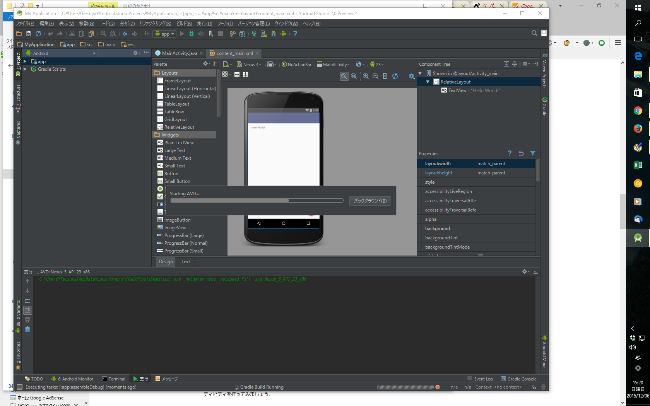This screenshot has height=406, width=650.
Task: Open the locale globe dropdown
Action: click(360, 65)
